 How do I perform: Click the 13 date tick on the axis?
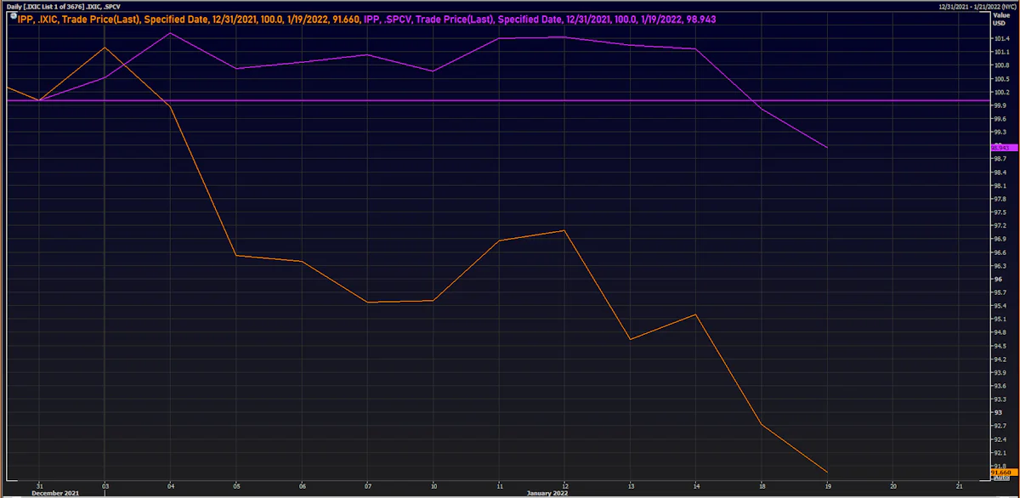click(630, 485)
